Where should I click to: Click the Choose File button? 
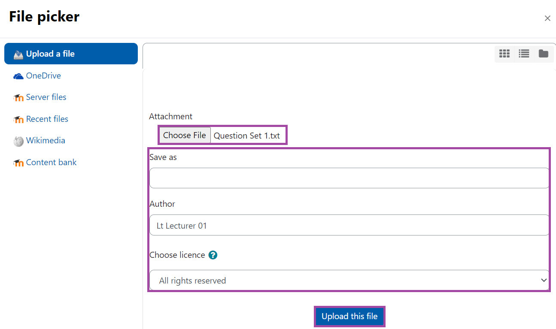[x=185, y=135]
